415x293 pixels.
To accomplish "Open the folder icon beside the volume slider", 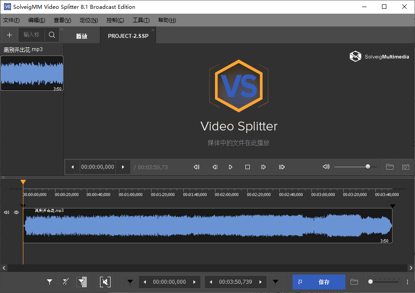I will click(389, 167).
